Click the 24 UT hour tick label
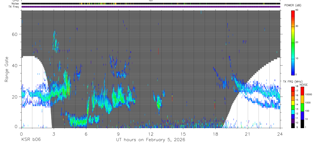The height and width of the screenshot is (145, 315). point(280,134)
